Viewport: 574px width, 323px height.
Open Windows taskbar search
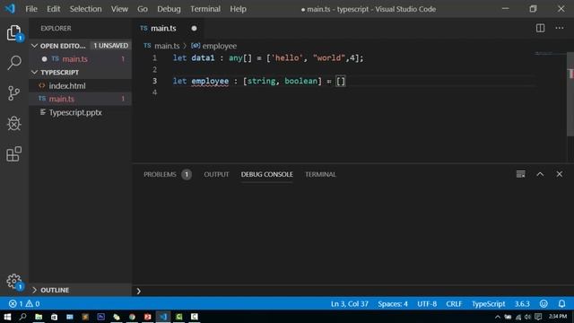pos(22,317)
